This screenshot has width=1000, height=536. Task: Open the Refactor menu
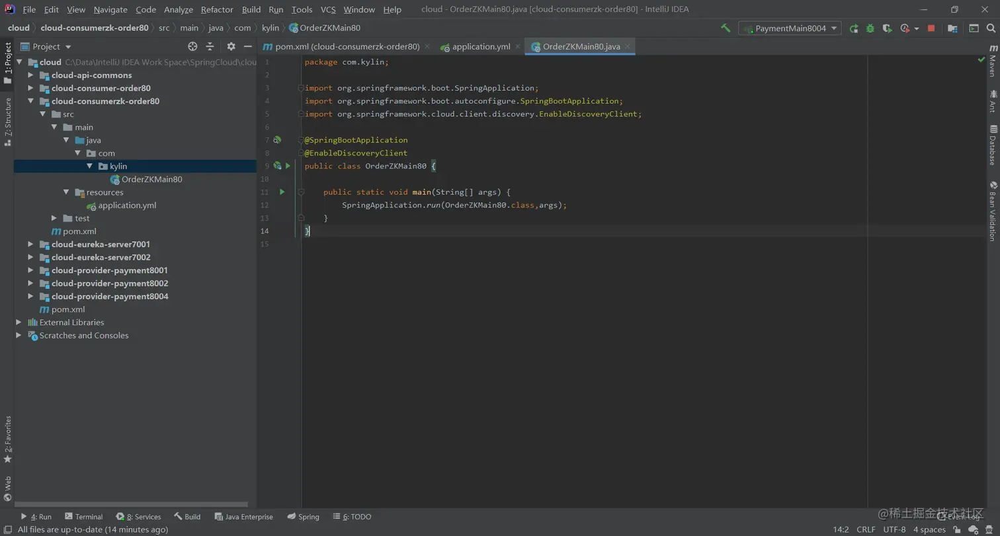[217, 9]
